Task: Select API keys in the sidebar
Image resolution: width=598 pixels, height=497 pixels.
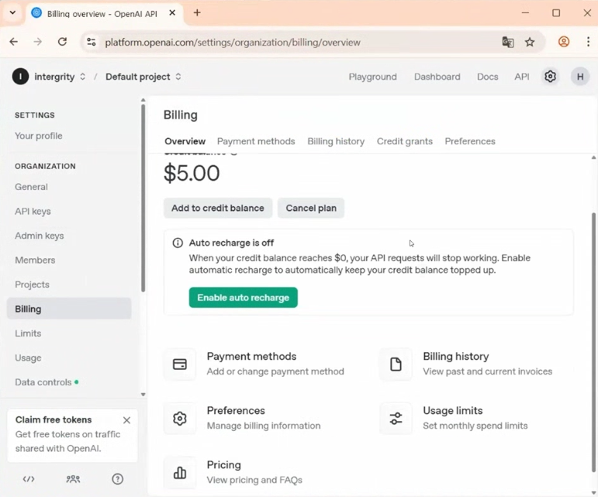Action: click(33, 212)
